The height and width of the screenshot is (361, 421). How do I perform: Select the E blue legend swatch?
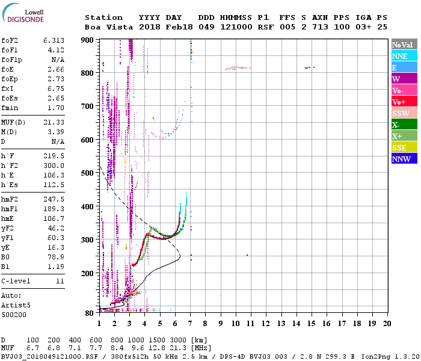click(404, 67)
